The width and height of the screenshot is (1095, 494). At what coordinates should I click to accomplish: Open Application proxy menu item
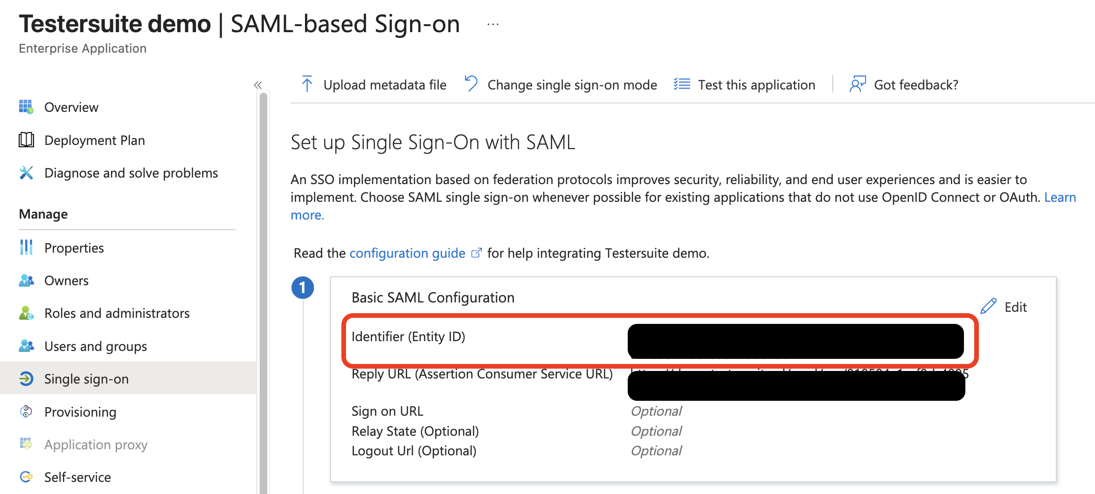coord(96,445)
